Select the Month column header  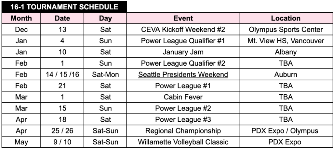click(x=21, y=19)
